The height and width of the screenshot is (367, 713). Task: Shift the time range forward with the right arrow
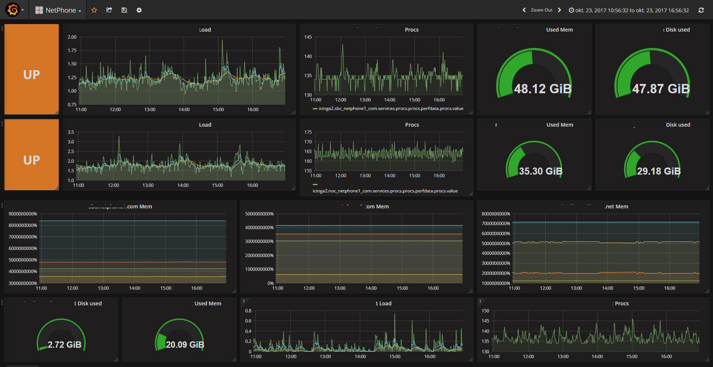(559, 10)
